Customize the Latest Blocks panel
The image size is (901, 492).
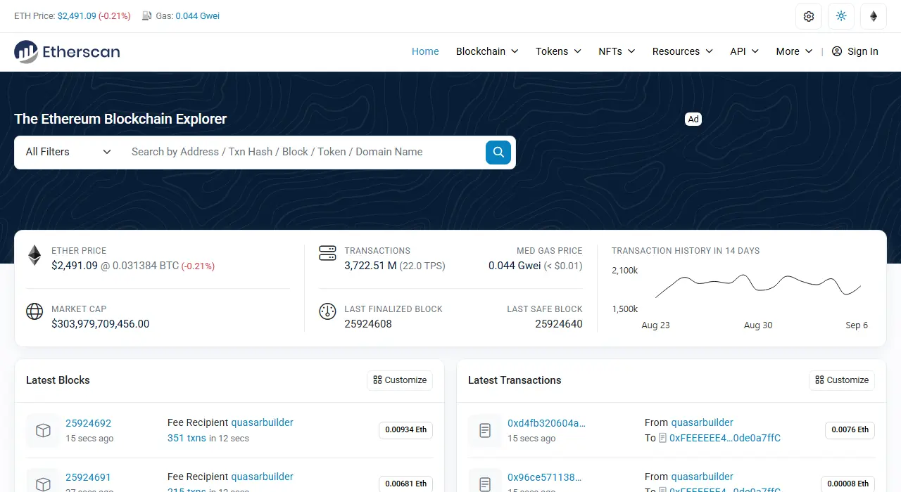[400, 380]
